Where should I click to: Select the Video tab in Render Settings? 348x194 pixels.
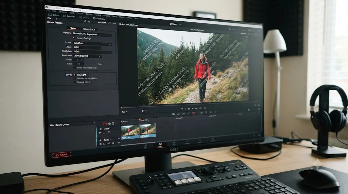73,28
